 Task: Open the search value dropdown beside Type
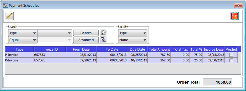(55, 33)
